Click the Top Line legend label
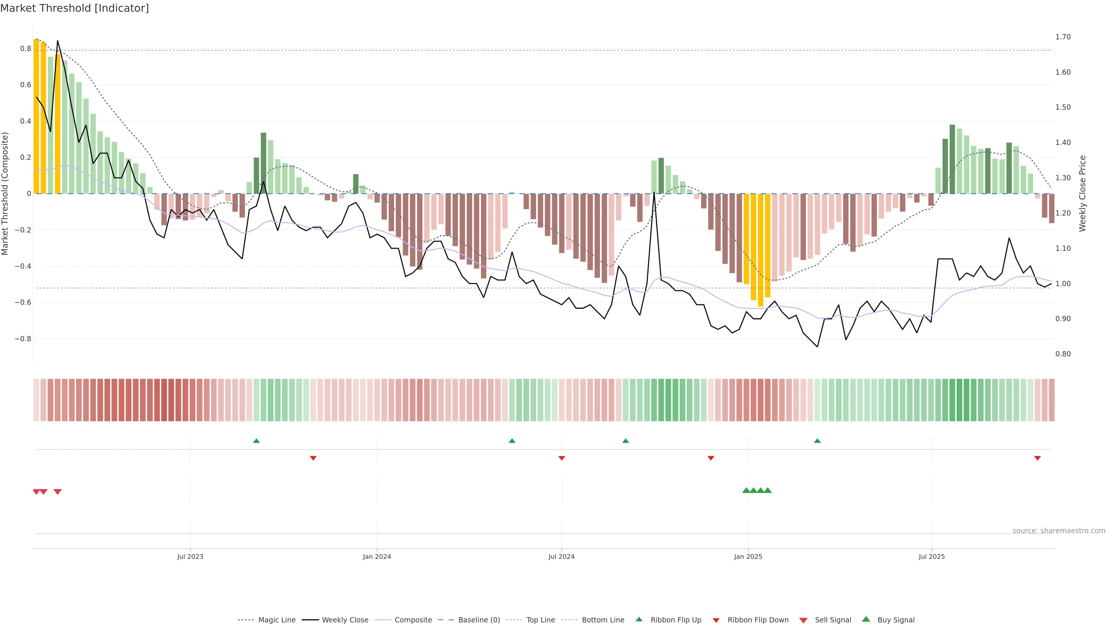The width and height of the screenshot is (1120, 630). point(540,620)
